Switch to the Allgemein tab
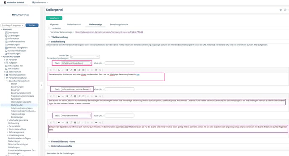Image resolution: width=289 pixels, height=156 pixels. coord(54,24)
